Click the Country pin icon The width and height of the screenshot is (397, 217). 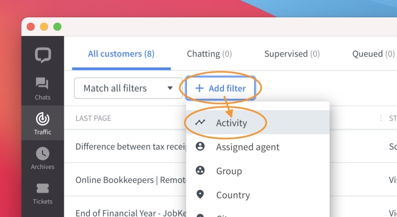tap(200, 194)
